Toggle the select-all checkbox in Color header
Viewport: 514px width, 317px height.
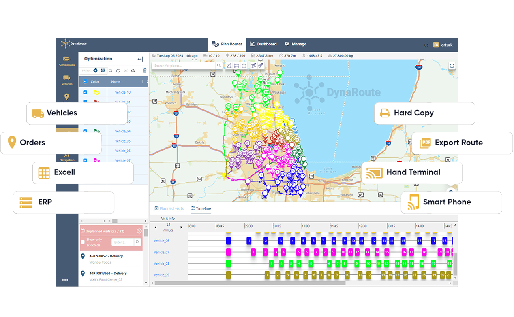pos(85,81)
